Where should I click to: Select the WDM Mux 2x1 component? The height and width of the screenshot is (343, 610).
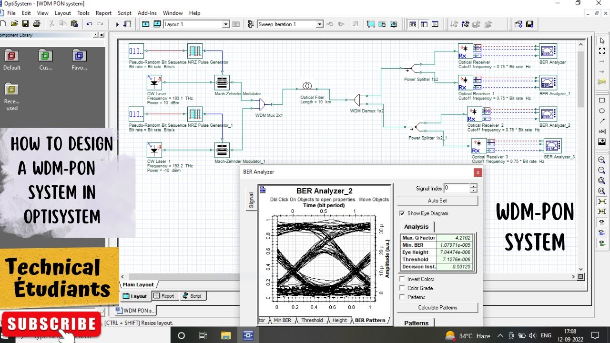pos(263,105)
